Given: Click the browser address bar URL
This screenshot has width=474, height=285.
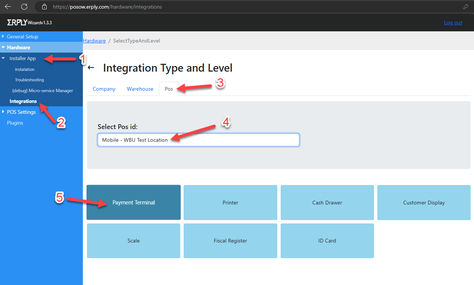Looking at the screenshot, I should click(x=107, y=7).
